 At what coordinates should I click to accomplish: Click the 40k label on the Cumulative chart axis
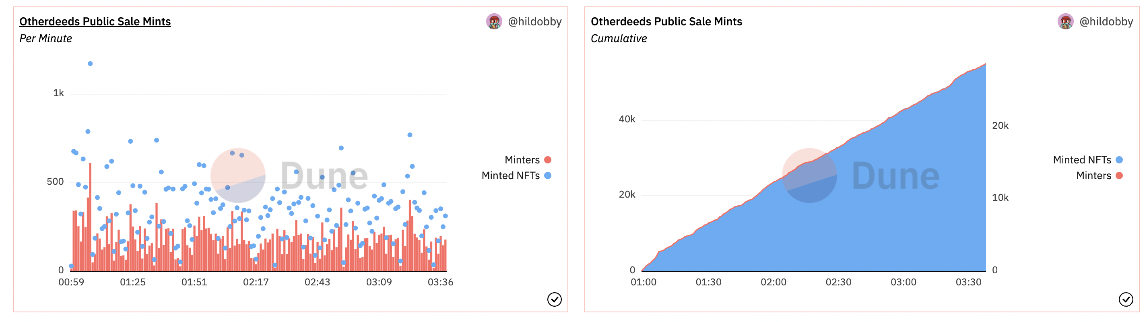[627, 120]
